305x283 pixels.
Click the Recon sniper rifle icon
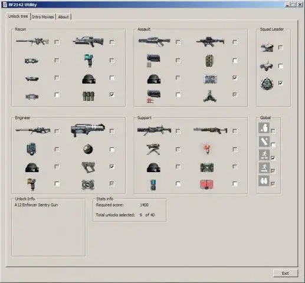[x=32, y=42]
